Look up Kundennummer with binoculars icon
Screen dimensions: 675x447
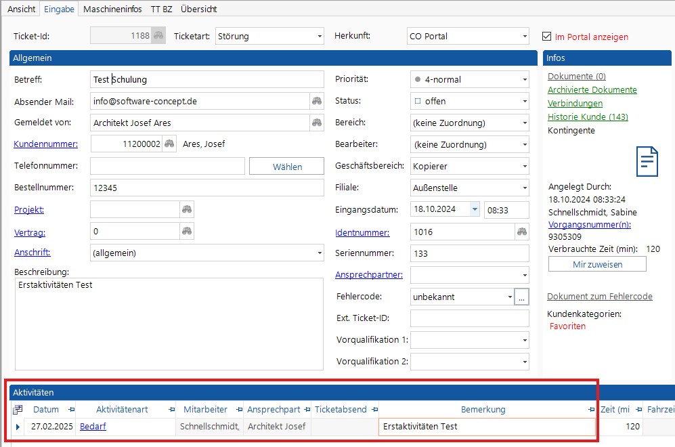tap(170, 144)
